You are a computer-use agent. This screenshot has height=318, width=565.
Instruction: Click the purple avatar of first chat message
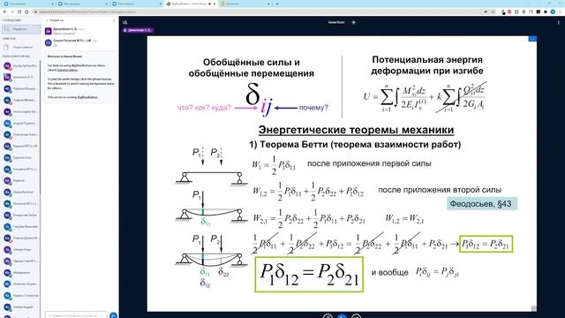pos(49,31)
